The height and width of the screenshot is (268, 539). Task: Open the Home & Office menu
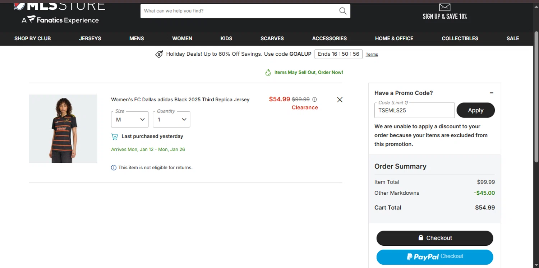click(394, 38)
